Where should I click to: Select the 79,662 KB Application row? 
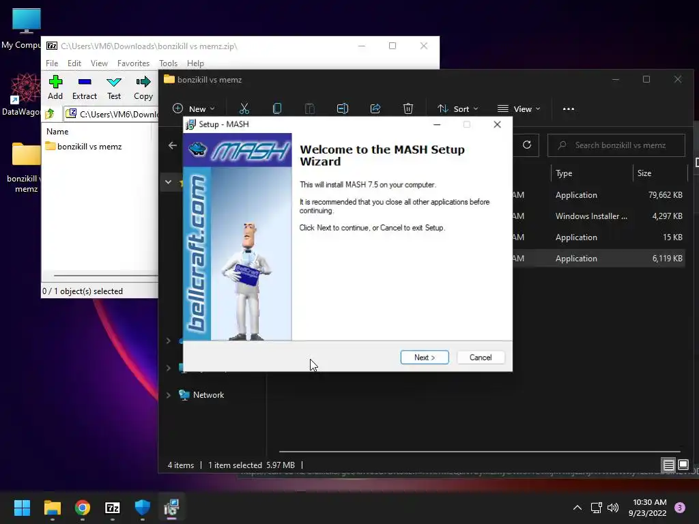[x=597, y=194]
